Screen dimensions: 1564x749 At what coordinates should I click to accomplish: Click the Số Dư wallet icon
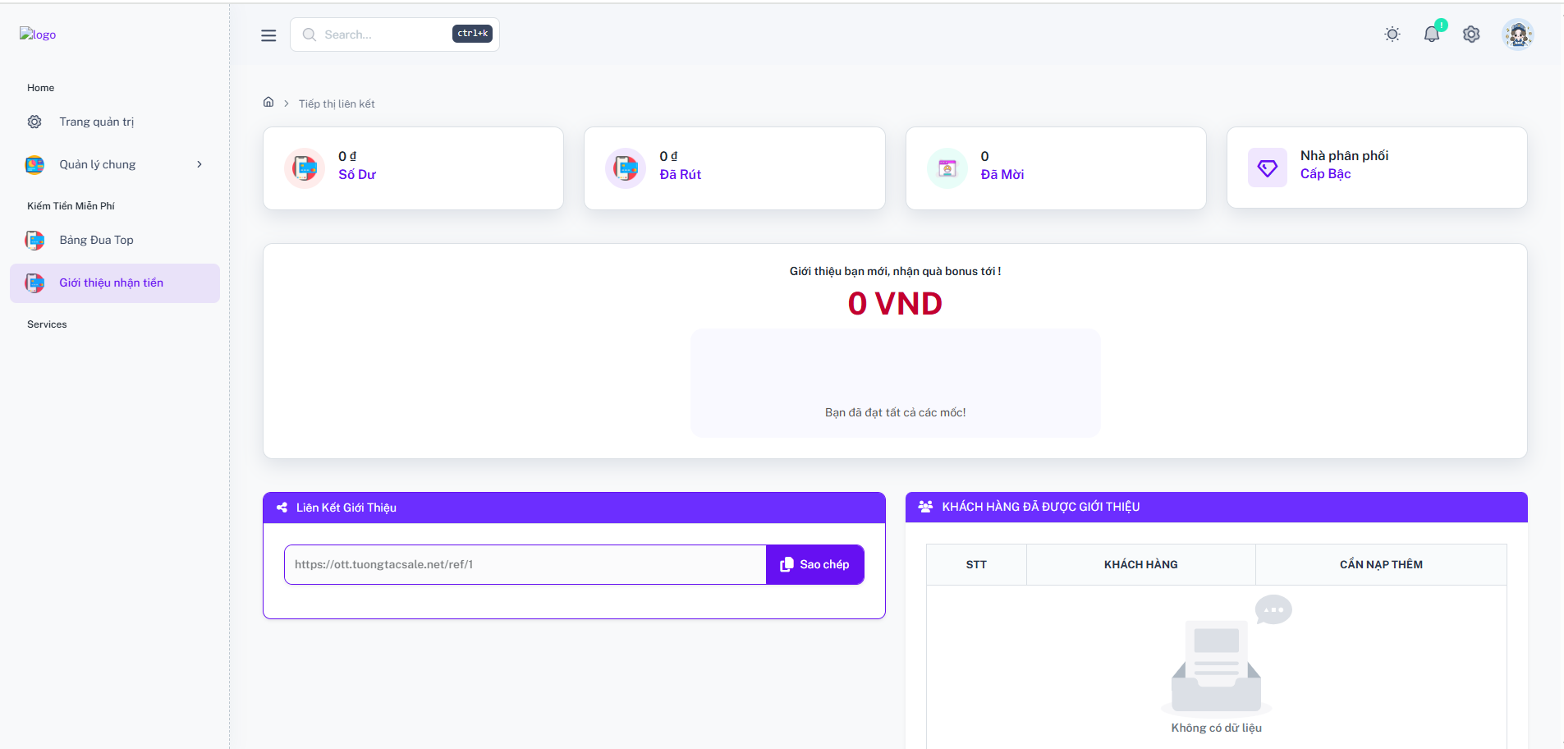pos(305,168)
